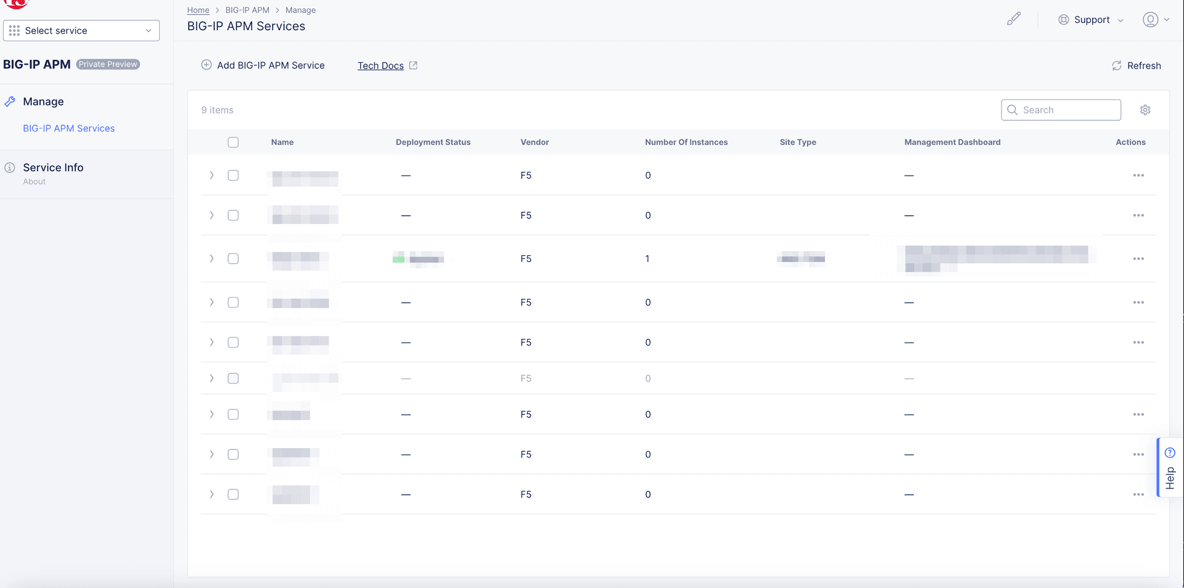Open the actions menu on the first row
1184x588 pixels.
tap(1138, 175)
